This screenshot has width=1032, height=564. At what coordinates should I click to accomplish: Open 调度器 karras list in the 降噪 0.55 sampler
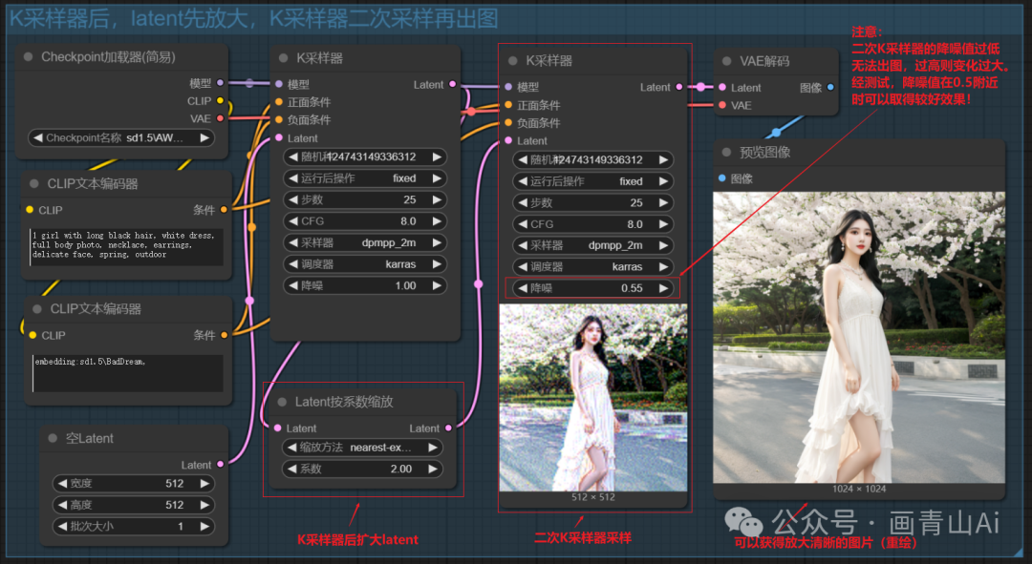(592, 267)
